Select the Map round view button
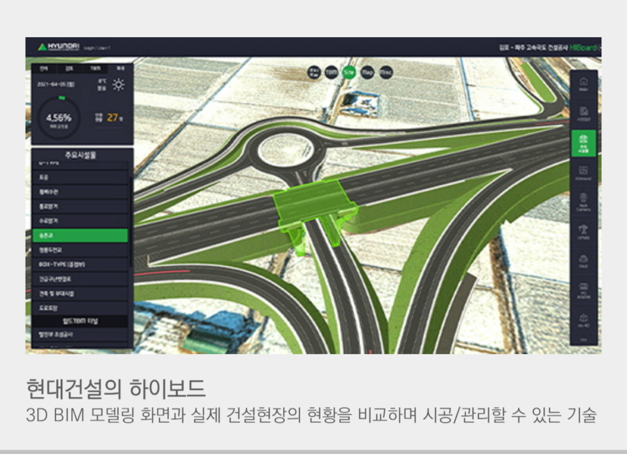627x454 pixels. [x=367, y=72]
